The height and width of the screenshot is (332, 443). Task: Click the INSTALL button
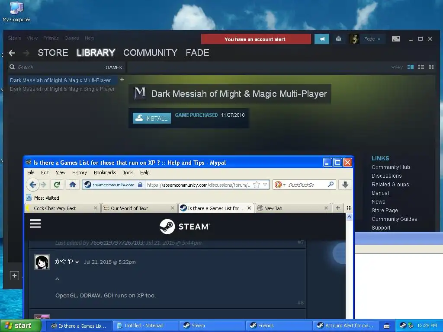[x=152, y=118]
